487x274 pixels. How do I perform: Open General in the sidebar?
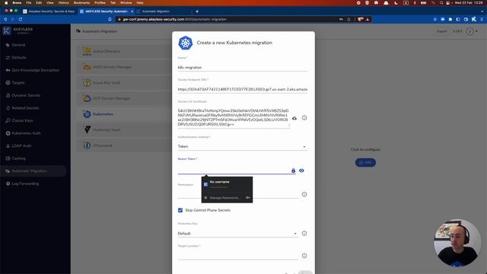point(18,45)
